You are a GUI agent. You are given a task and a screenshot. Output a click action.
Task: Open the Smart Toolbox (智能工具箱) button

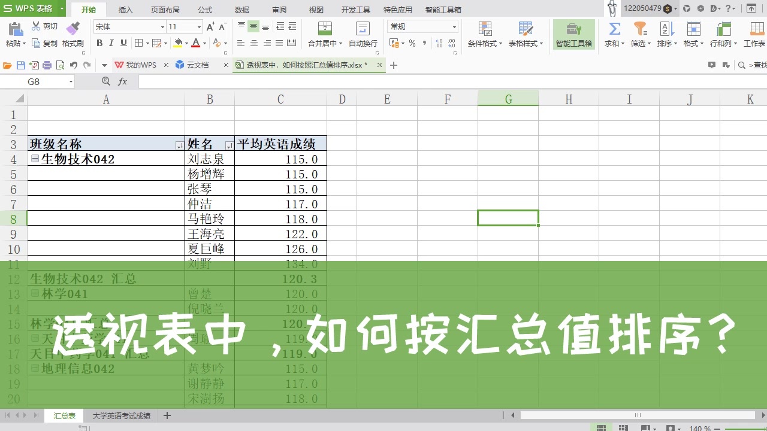click(574, 34)
